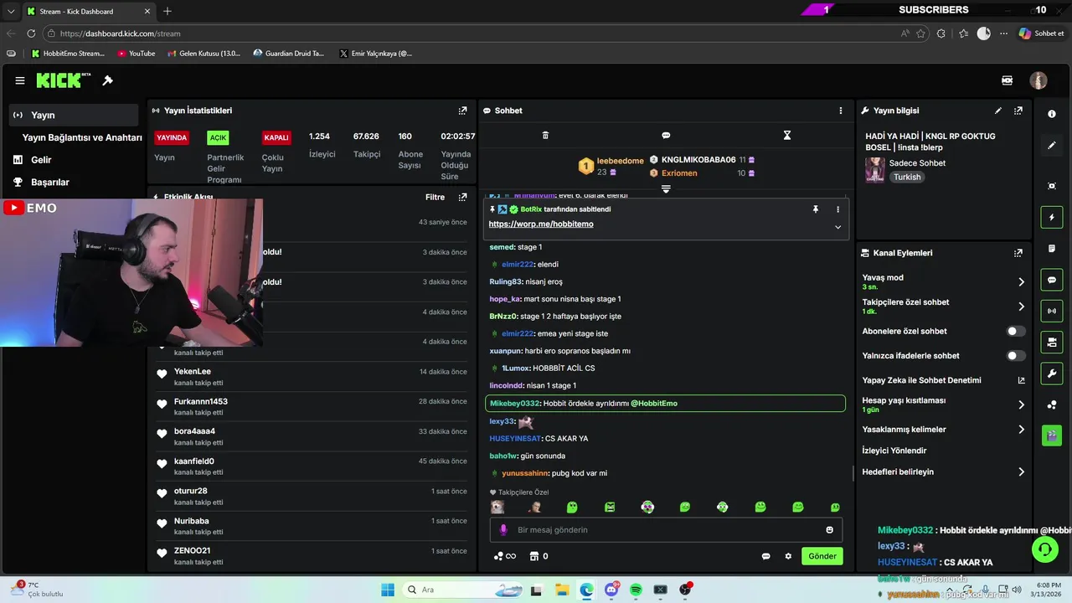Click YekenLee in activity feed
This screenshot has width=1072, height=603.
point(193,372)
